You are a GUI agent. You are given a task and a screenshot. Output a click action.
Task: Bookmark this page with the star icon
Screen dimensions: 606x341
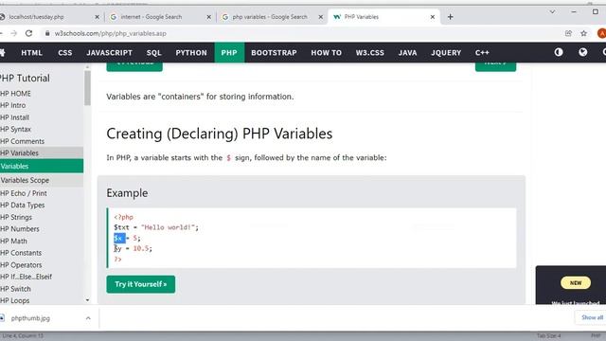pyautogui.click(x=583, y=34)
